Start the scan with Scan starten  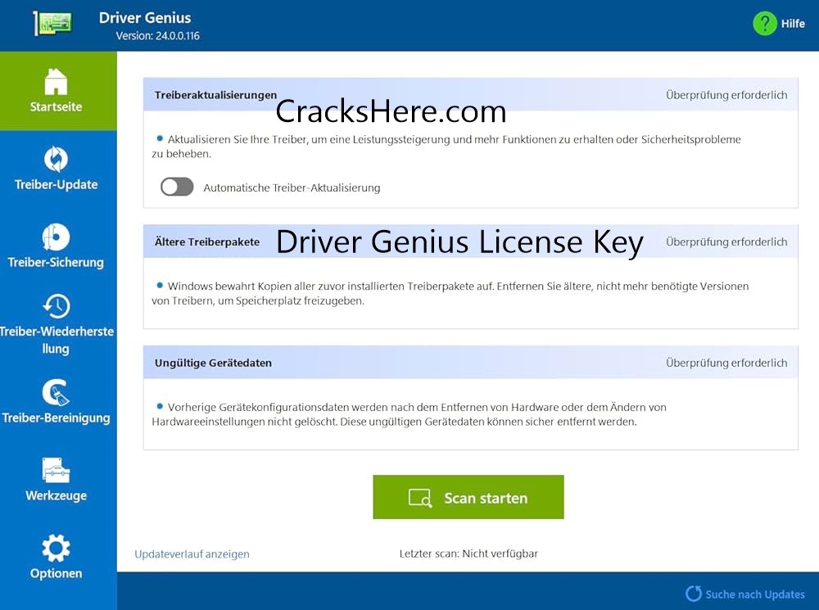[468, 497]
